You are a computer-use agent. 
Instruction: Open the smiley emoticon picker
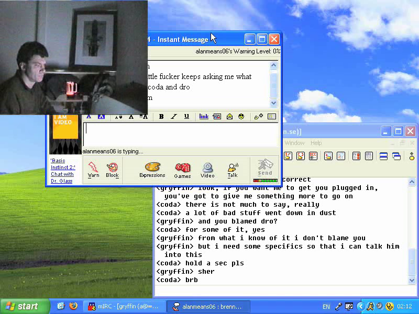241,116
